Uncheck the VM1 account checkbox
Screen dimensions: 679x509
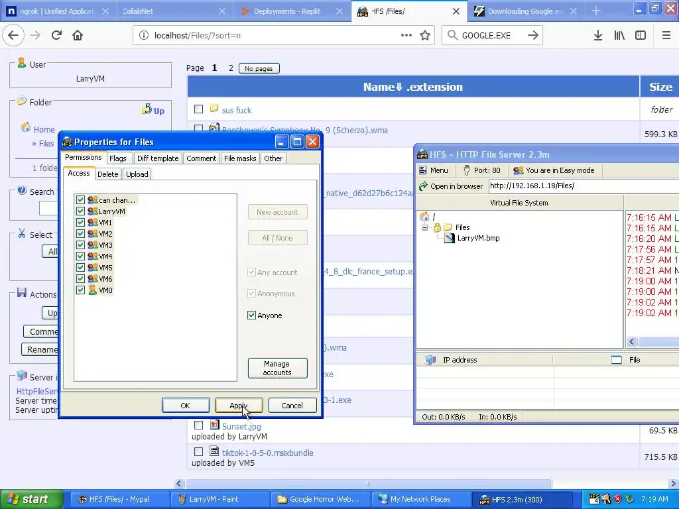pyautogui.click(x=80, y=223)
